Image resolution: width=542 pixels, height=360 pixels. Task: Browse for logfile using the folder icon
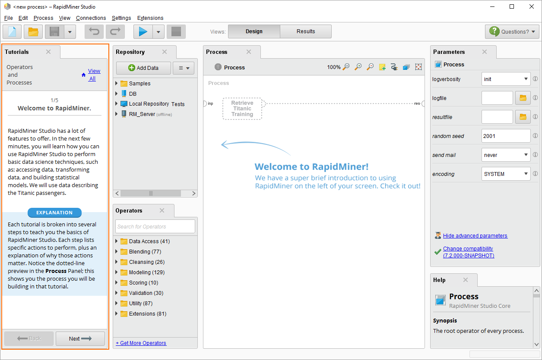point(523,98)
